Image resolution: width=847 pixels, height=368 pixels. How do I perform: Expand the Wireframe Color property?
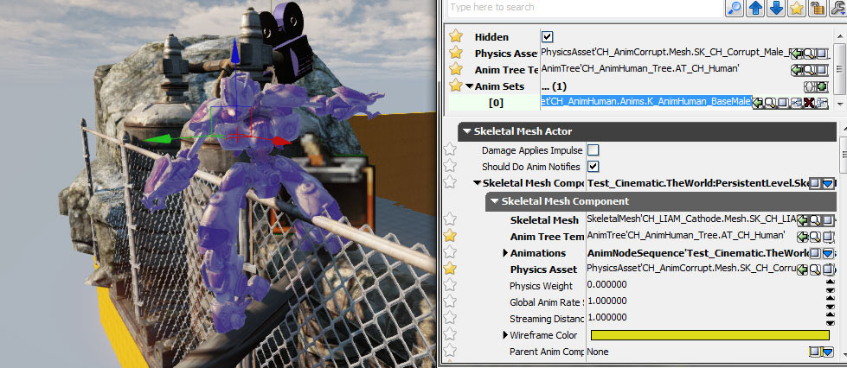(505, 335)
